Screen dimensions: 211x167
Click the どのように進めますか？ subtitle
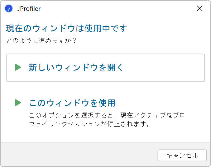point(41,40)
